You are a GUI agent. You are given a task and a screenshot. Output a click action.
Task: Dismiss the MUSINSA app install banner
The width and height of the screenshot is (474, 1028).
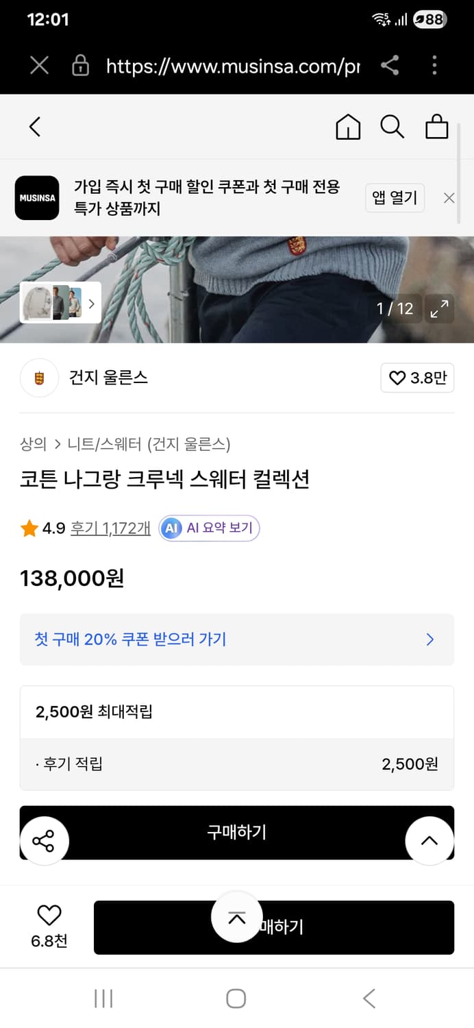point(449,198)
